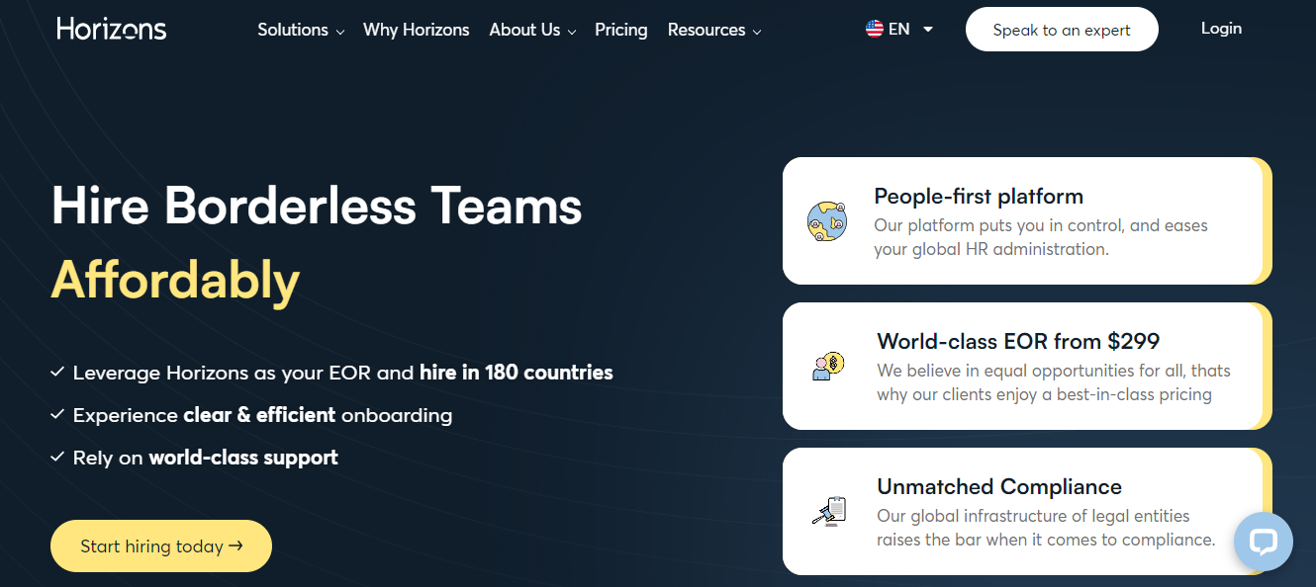
Task: Click the Hire Borderless Teams headline
Action: (x=317, y=206)
